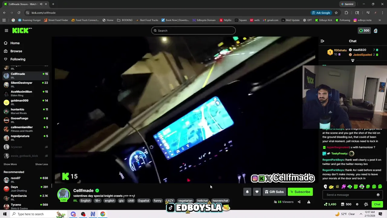
Task: Open the IRL category link under title
Action: [75, 201]
